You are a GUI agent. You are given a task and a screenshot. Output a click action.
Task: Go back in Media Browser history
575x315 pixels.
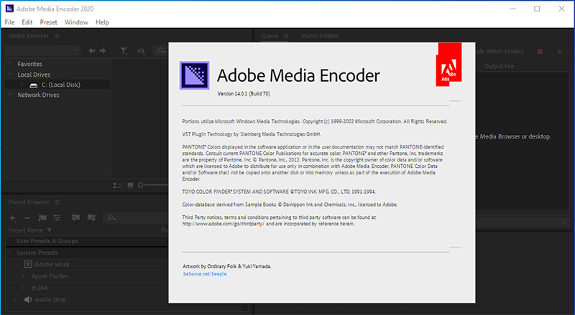pos(92,51)
